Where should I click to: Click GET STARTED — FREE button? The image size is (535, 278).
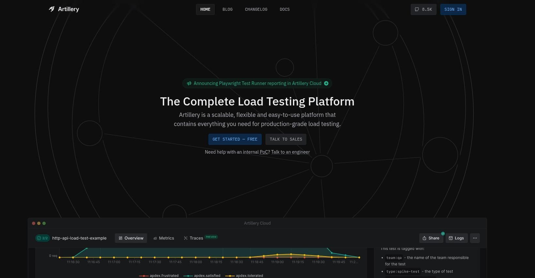(x=235, y=139)
